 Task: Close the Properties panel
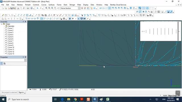[25, 57]
